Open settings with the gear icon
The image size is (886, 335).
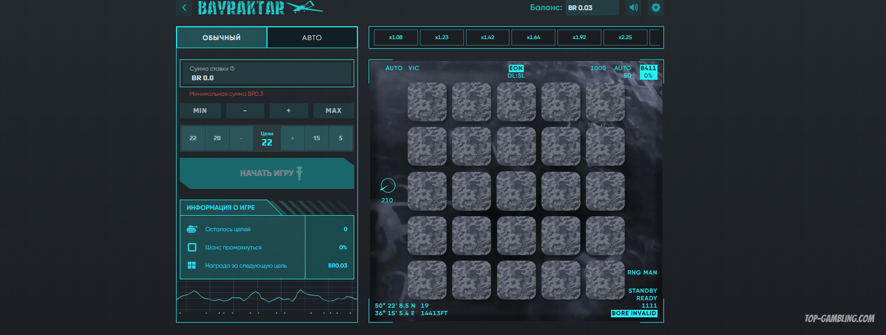(x=656, y=7)
